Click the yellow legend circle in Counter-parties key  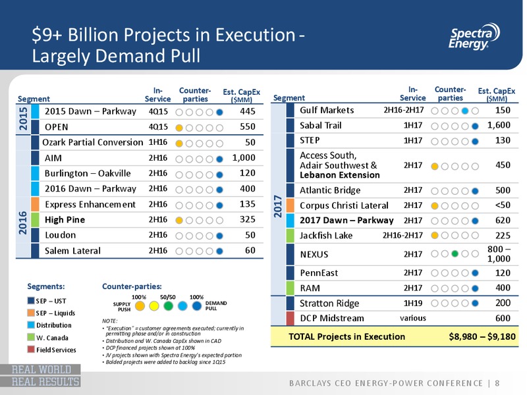(154, 306)
